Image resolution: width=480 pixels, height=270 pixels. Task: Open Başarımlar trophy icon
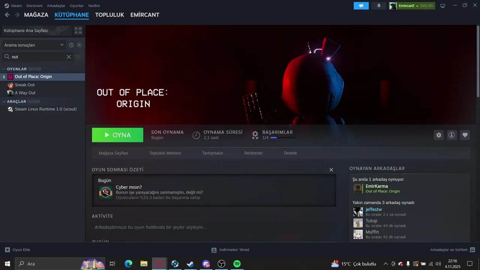tap(255, 135)
